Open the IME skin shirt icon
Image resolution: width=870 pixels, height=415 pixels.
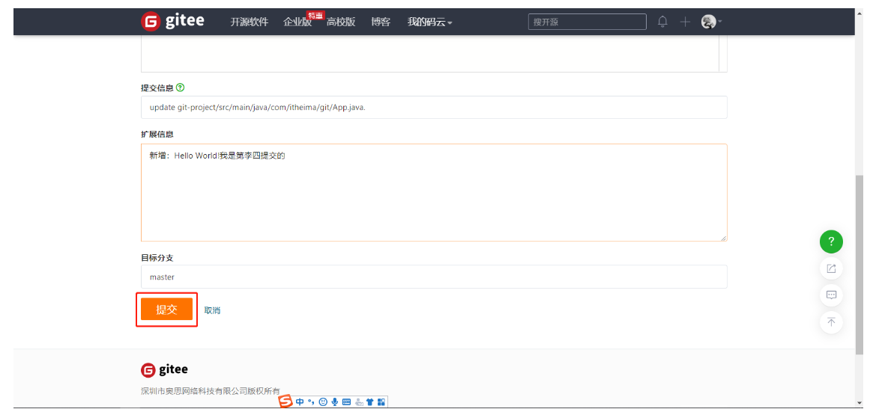click(370, 402)
